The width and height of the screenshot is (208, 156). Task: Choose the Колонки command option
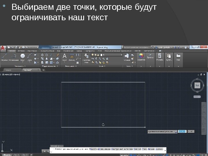tap(159, 149)
